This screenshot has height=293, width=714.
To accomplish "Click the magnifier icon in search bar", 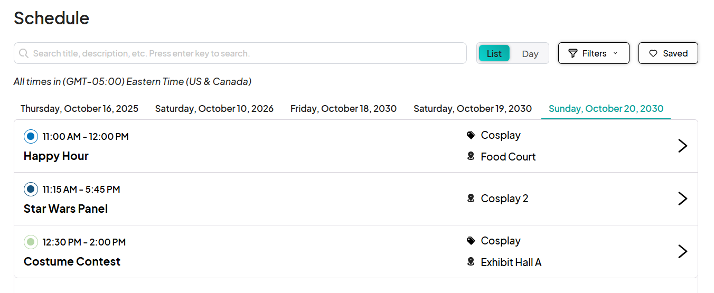I will tap(24, 53).
